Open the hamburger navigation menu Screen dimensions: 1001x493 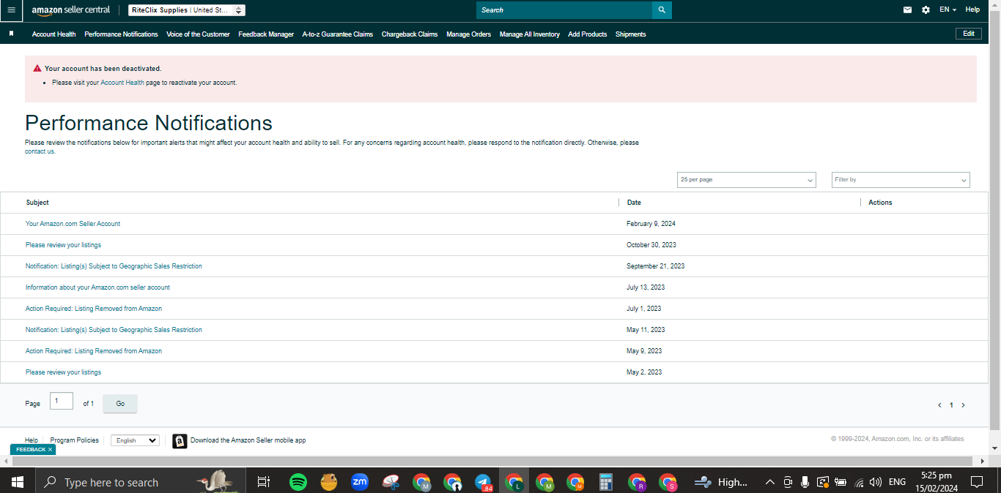(x=11, y=10)
